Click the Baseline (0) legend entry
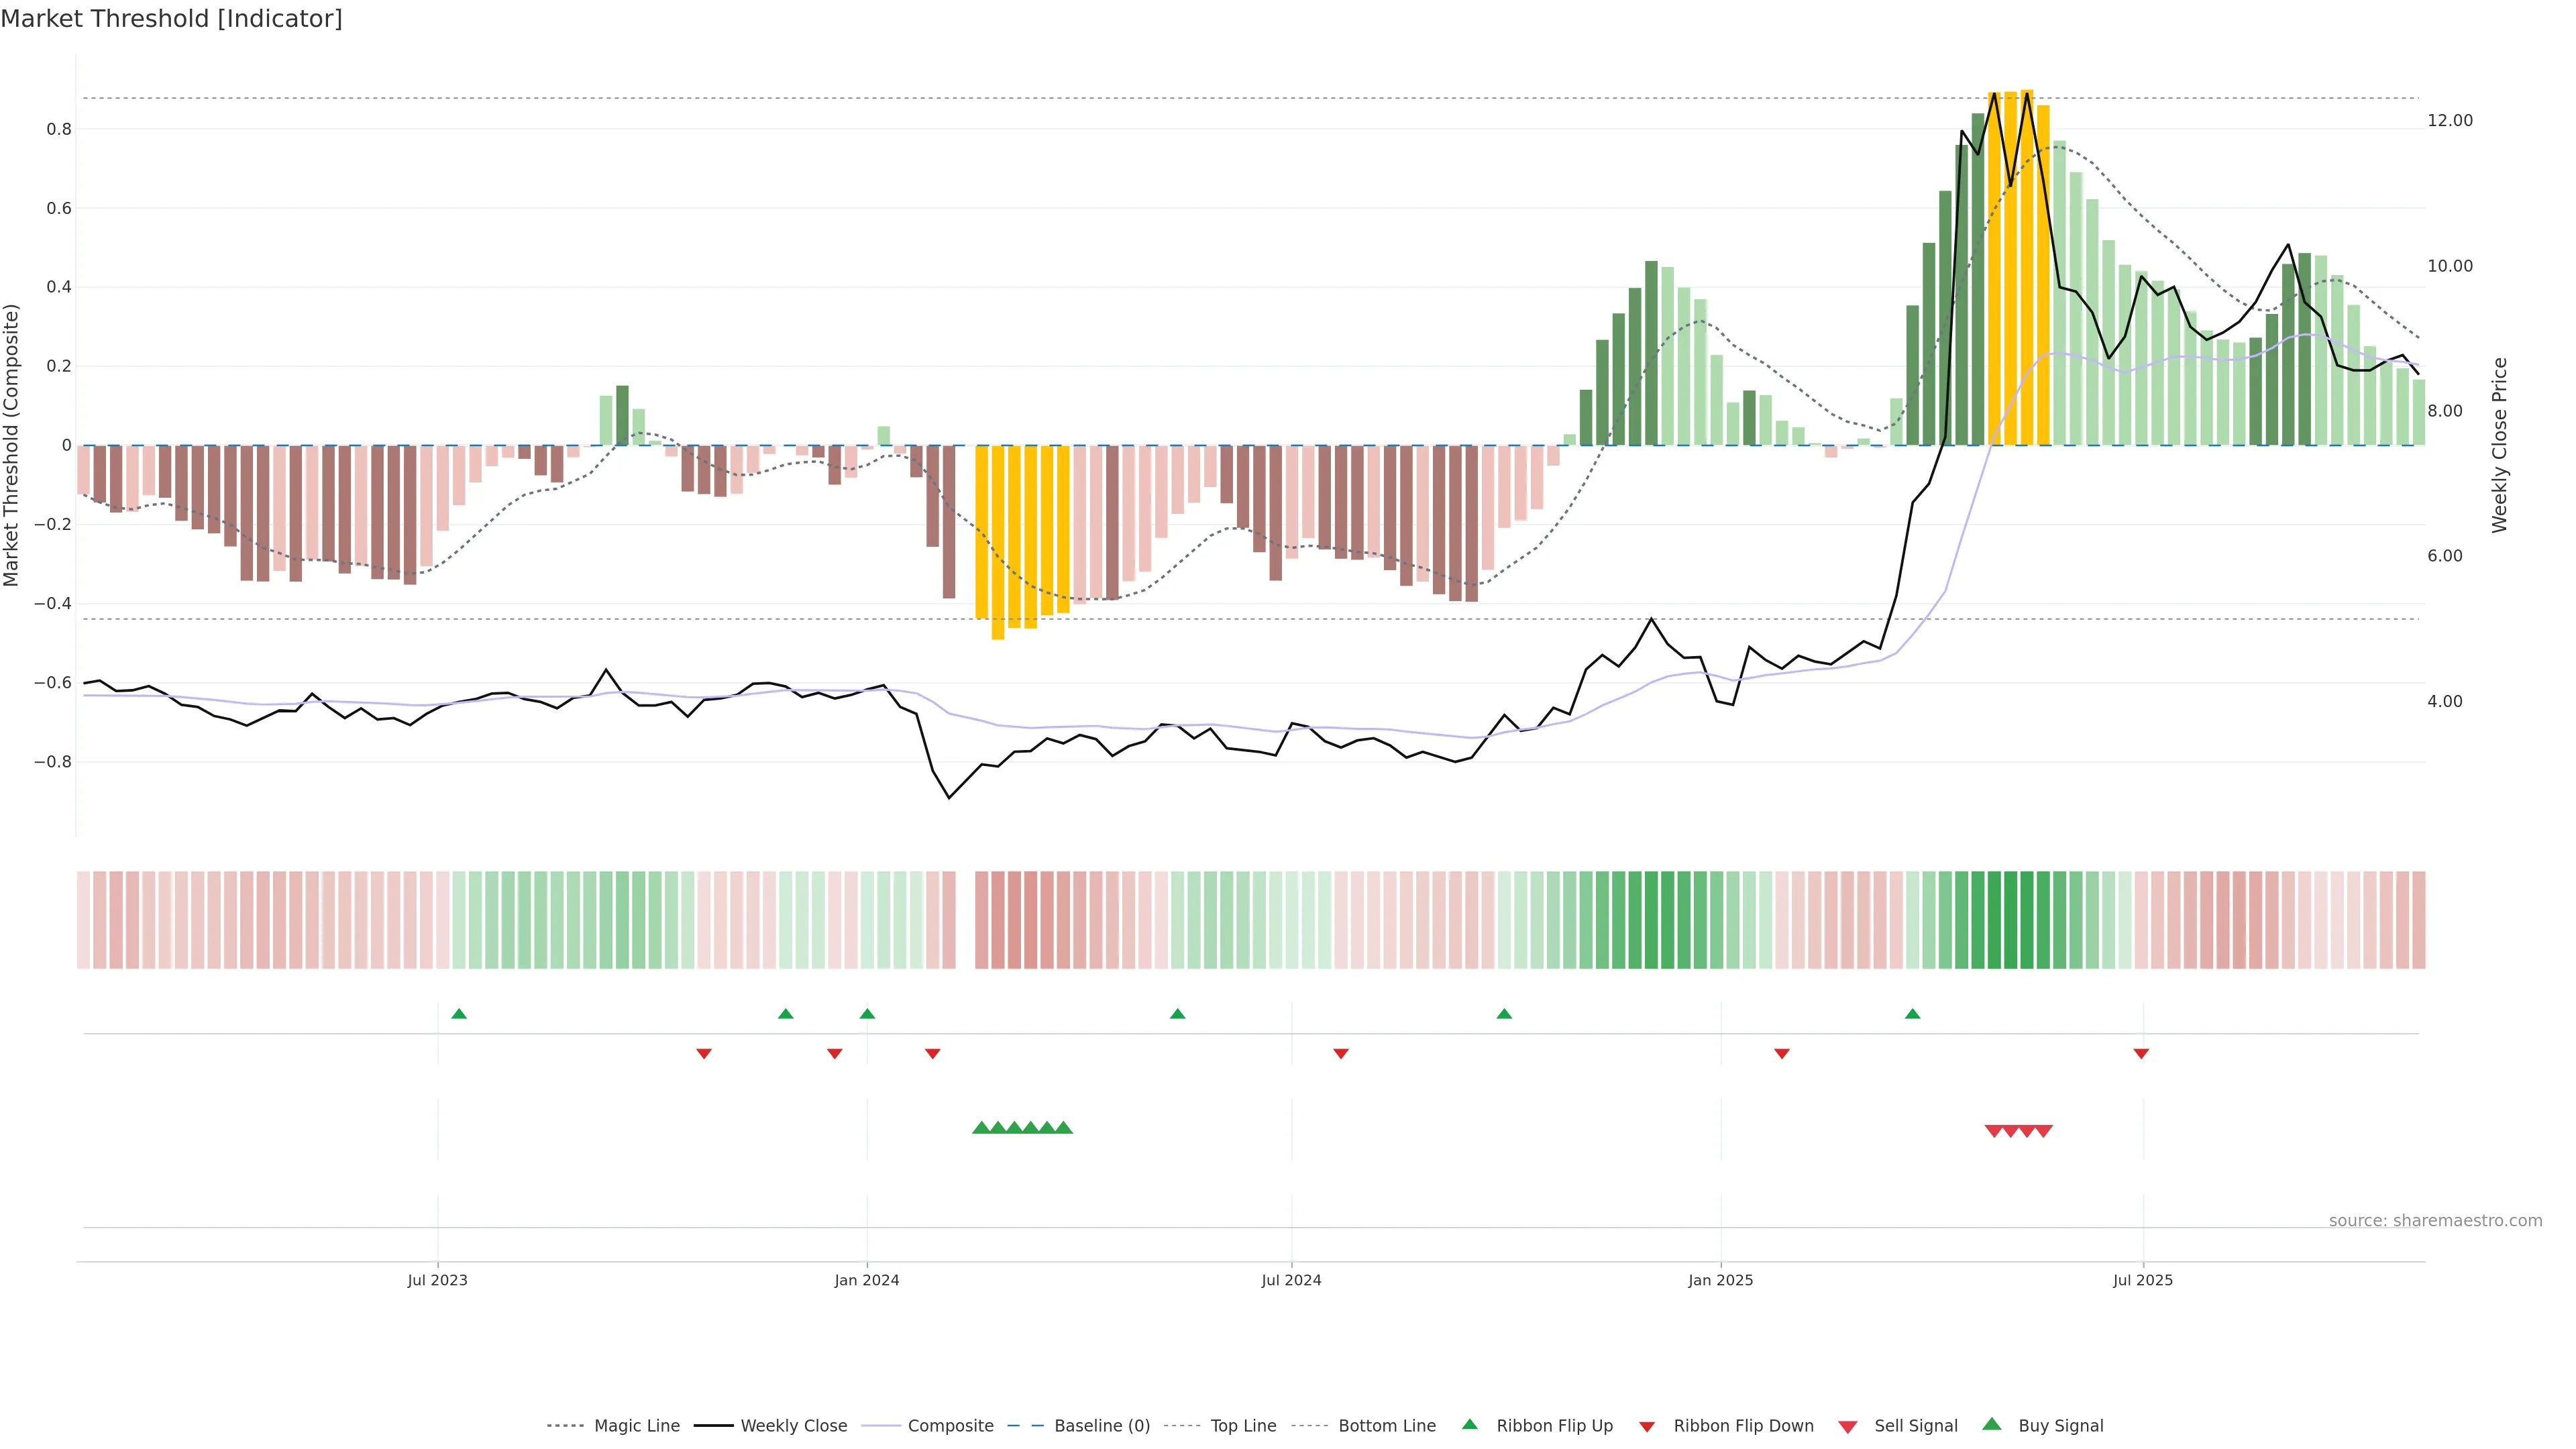 coord(1101,1426)
